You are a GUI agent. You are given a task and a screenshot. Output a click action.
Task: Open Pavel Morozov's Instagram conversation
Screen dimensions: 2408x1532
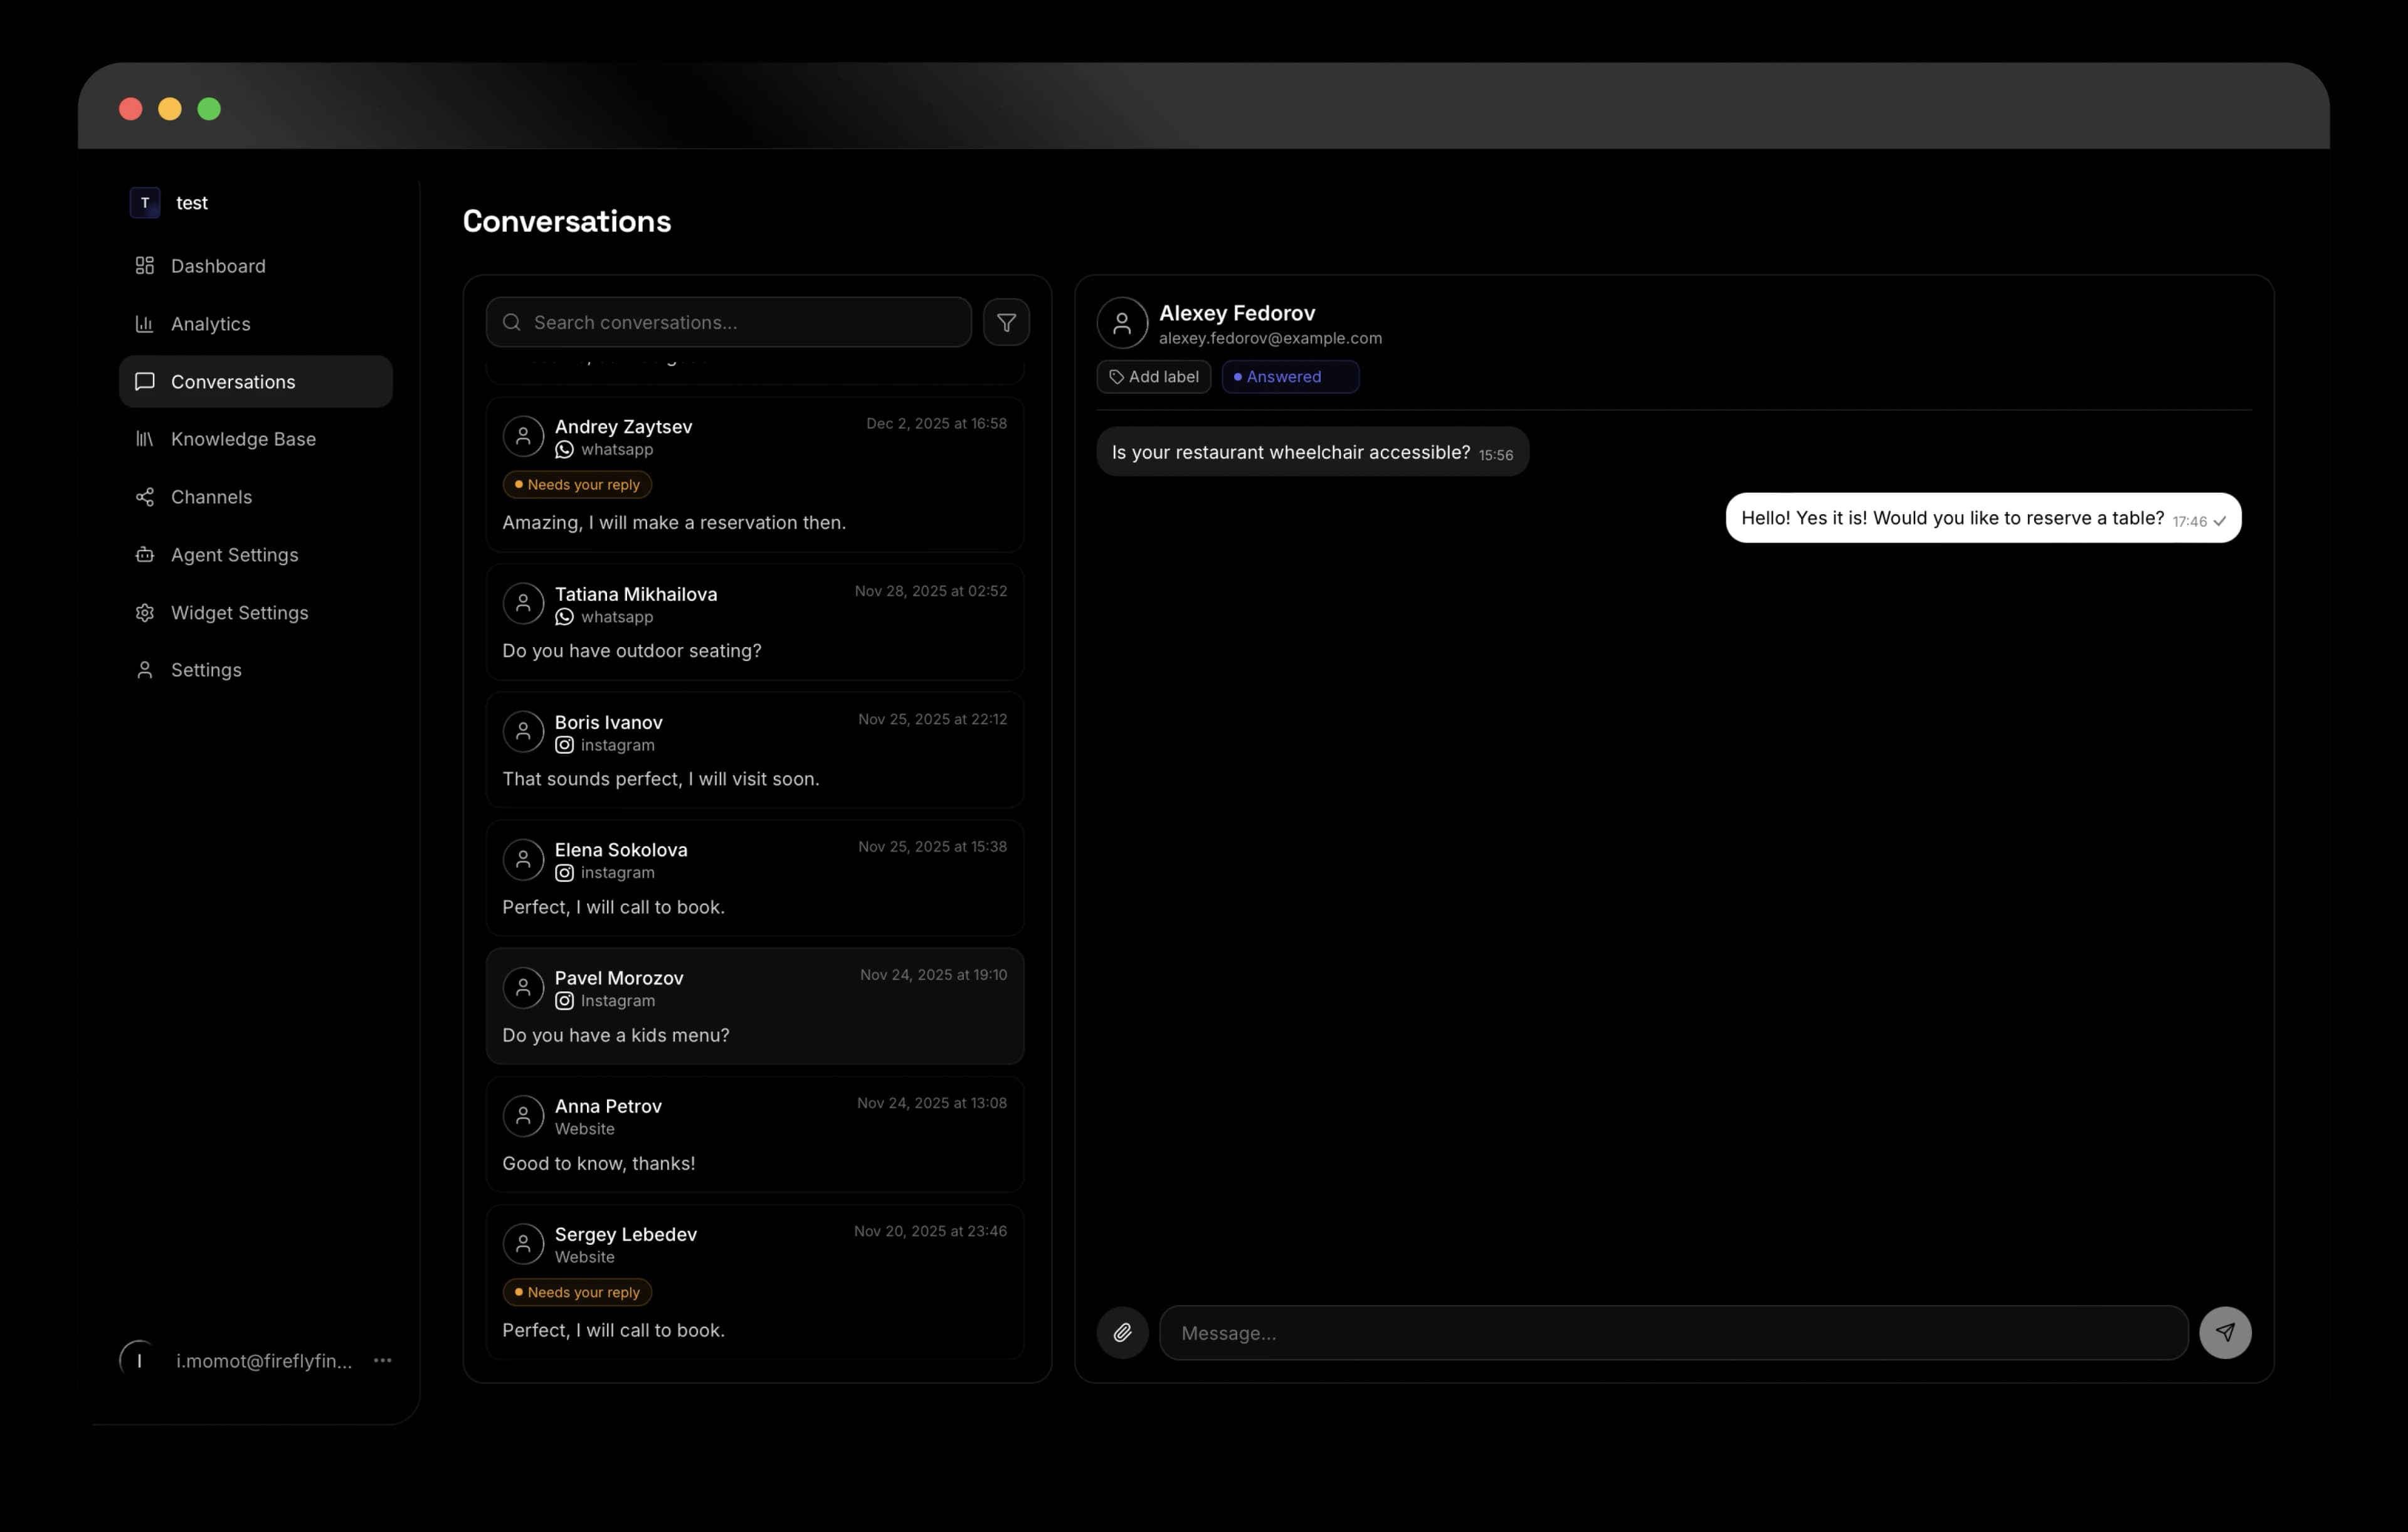pos(754,1006)
